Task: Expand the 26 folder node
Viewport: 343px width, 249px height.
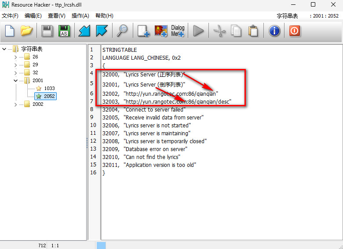Action: 16,57
